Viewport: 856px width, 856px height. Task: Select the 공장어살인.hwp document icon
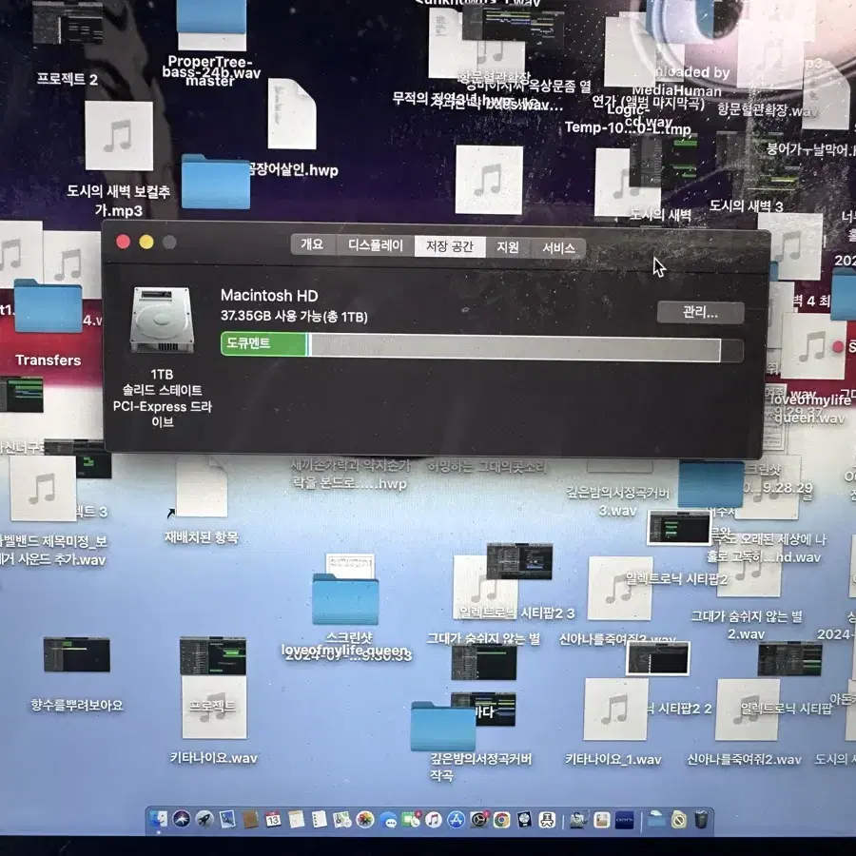click(x=292, y=113)
